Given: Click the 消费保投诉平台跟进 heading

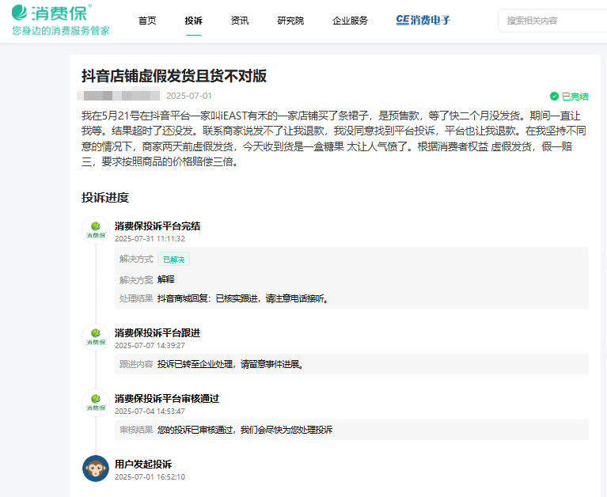Looking at the screenshot, I should click(x=157, y=333).
